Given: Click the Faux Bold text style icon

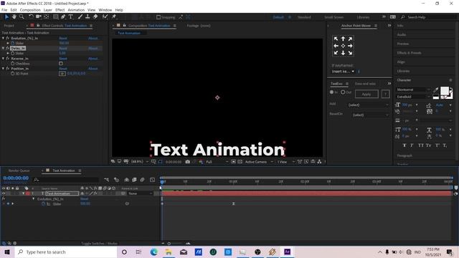Looking at the screenshot, I should tap(404, 145).
